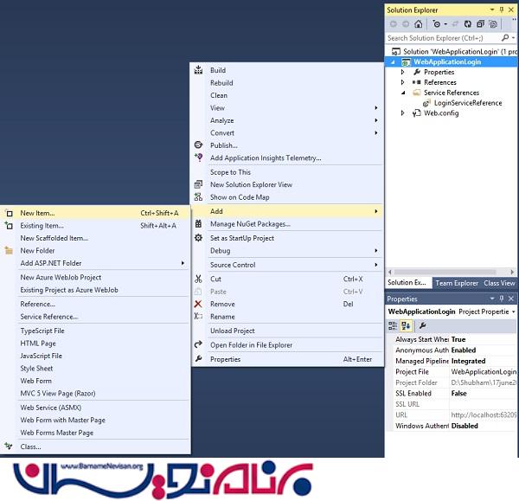Click the scissors Cut icon
This screenshot has height=501, width=519.
[x=198, y=279]
